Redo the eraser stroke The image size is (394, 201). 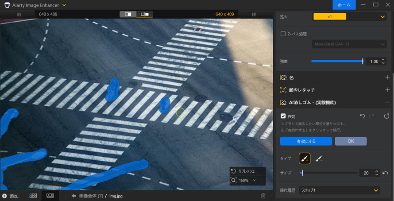371,116
